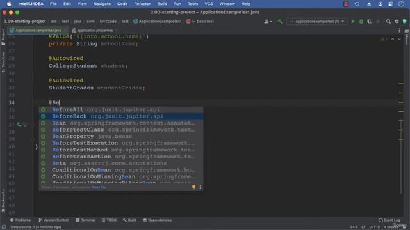Image resolution: width=410 pixels, height=230 pixels.
Task: Select ConditionalOnBean completion suggestion
Action: click(x=121, y=170)
